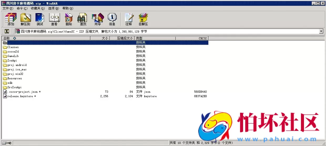Sort by the 类型 (Type) column header
Screen dimensions: 326x146
pos(155,38)
